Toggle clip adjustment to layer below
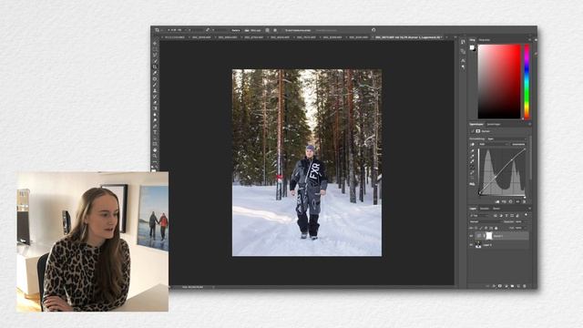The height and width of the screenshot is (328, 583). 497,202
